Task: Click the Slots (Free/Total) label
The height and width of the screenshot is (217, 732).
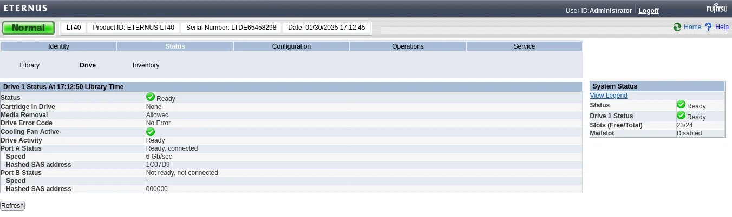Action: click(x=616, y=125)
